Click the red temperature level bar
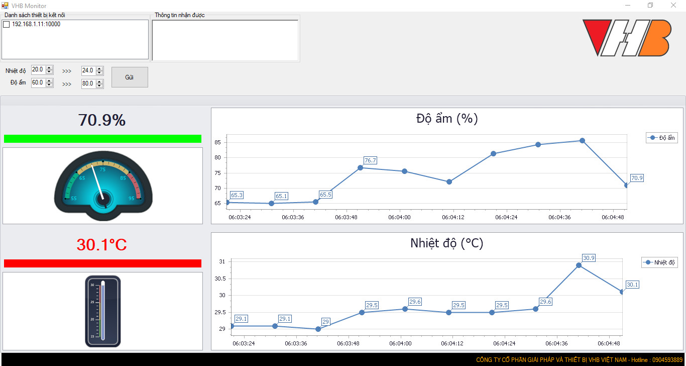Viewport: 686px width, 366px height. tap(102, 263)
